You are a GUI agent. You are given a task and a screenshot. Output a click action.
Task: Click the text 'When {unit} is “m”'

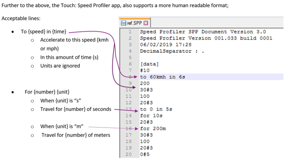click(62, 126)
